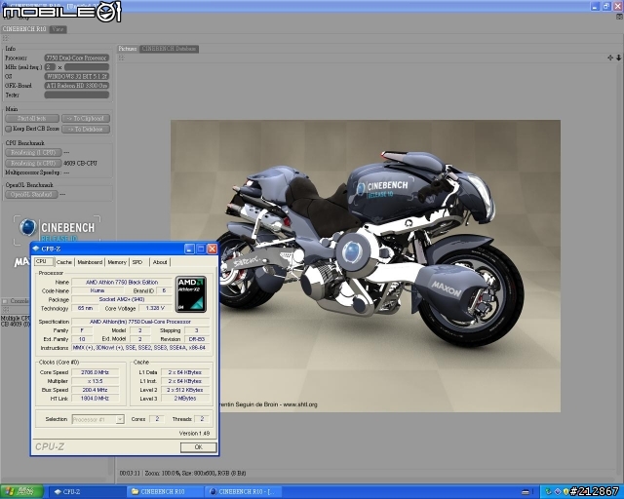Click the rendered motorcycle picture
Screen dimensions: 624x499
(366, 266)
